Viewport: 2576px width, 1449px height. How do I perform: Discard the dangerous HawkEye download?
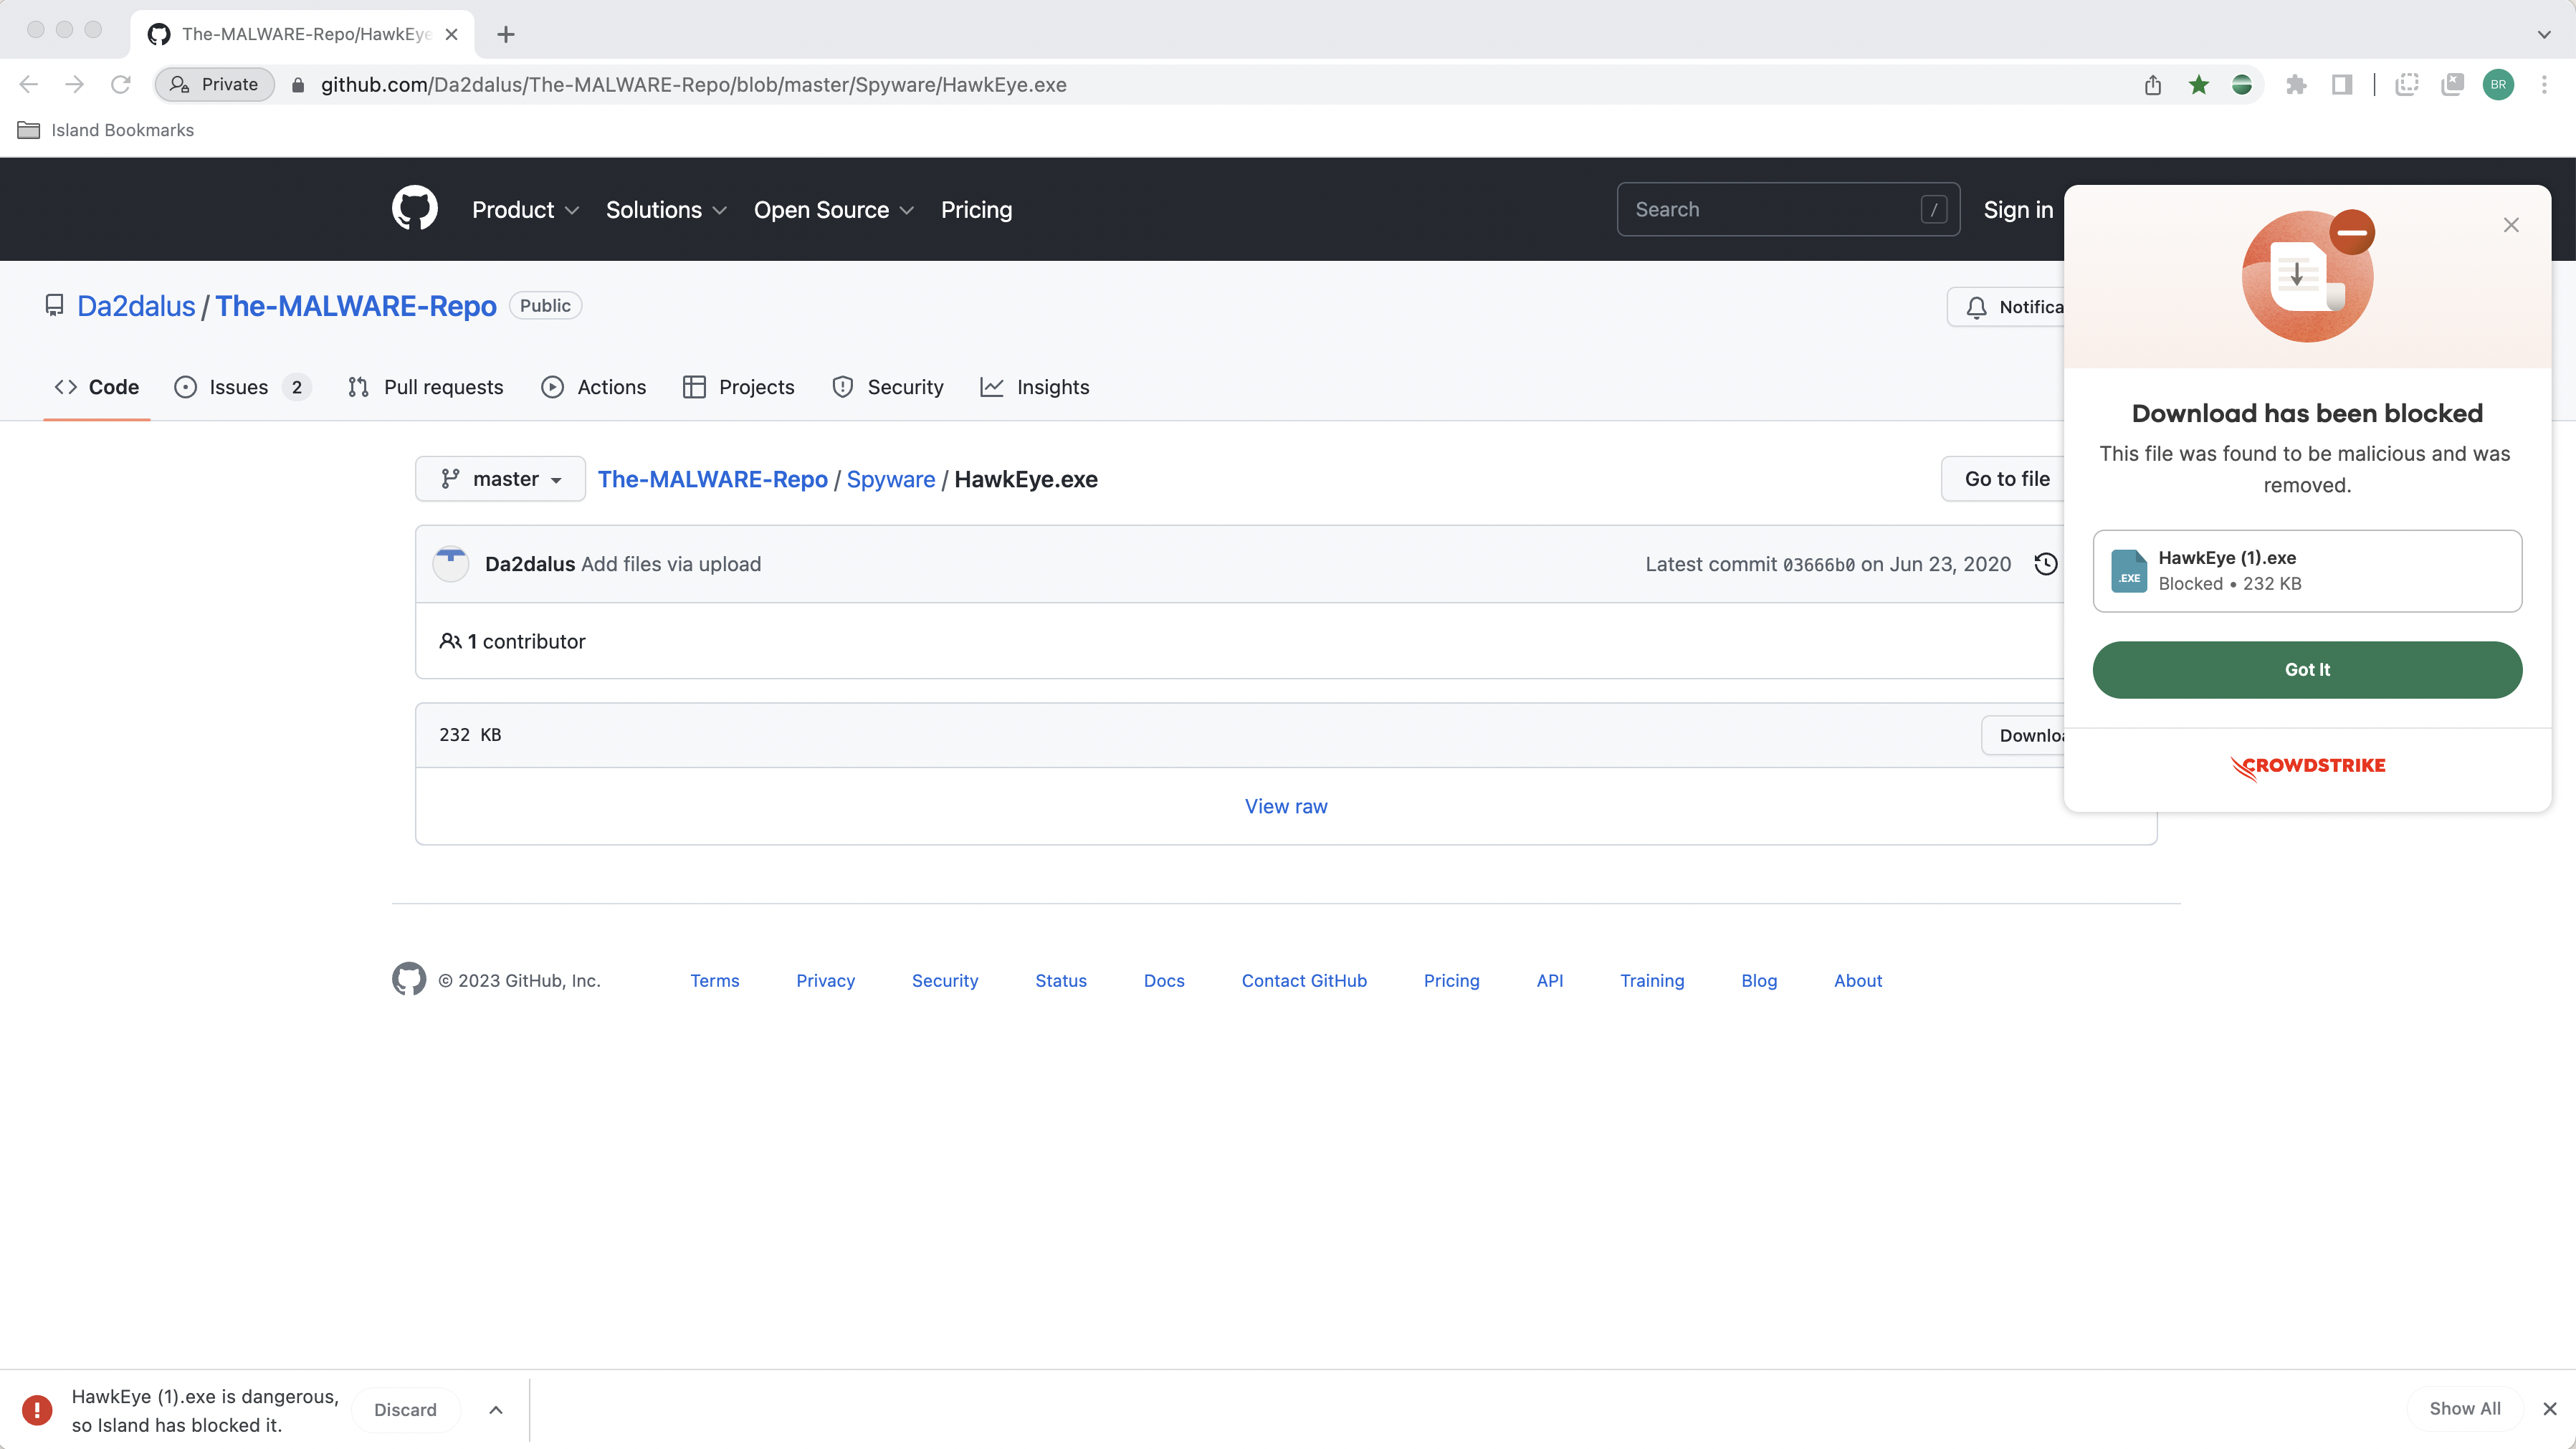(x=405, y=1410)
